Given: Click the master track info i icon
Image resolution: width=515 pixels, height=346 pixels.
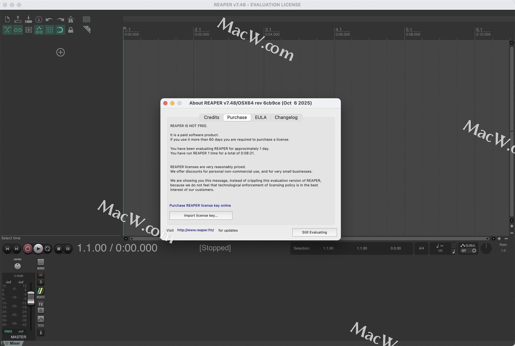Looking at the screenshot, I should point(41,332).
